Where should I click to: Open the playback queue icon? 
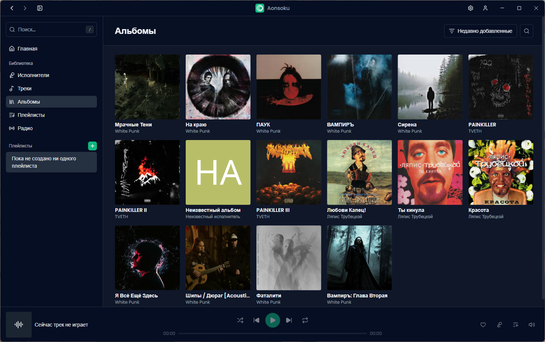tap(516, 325)
